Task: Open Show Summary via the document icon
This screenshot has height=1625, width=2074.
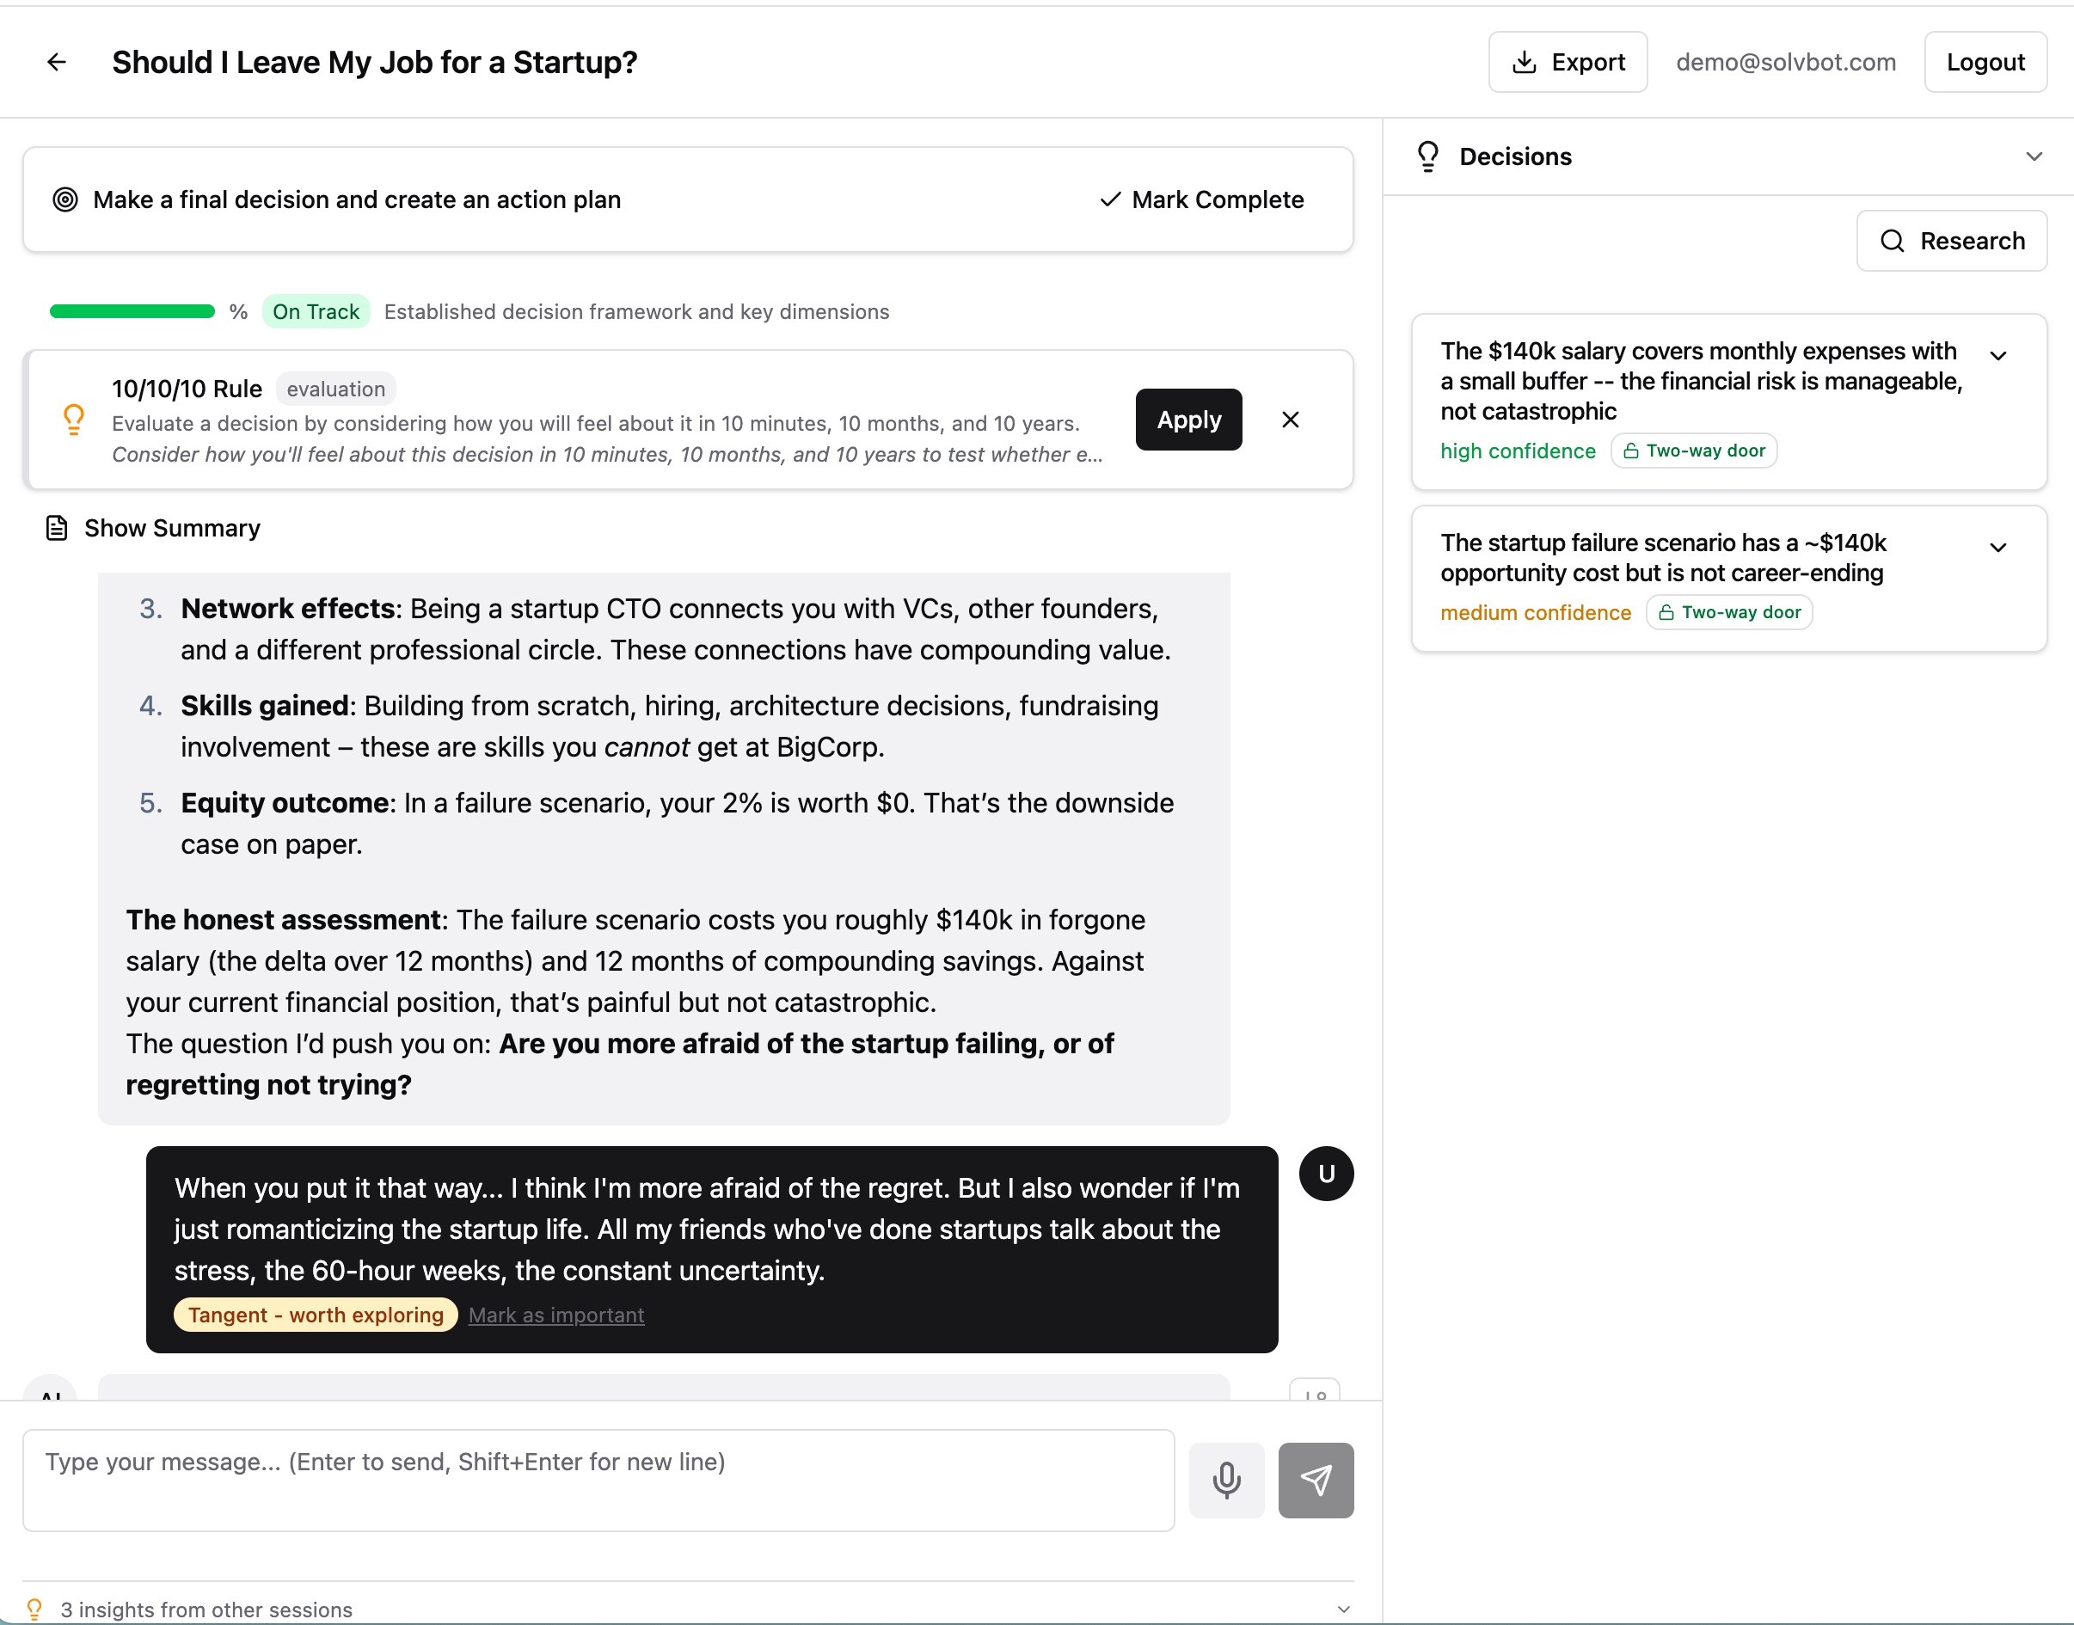Action: [56, 527]
